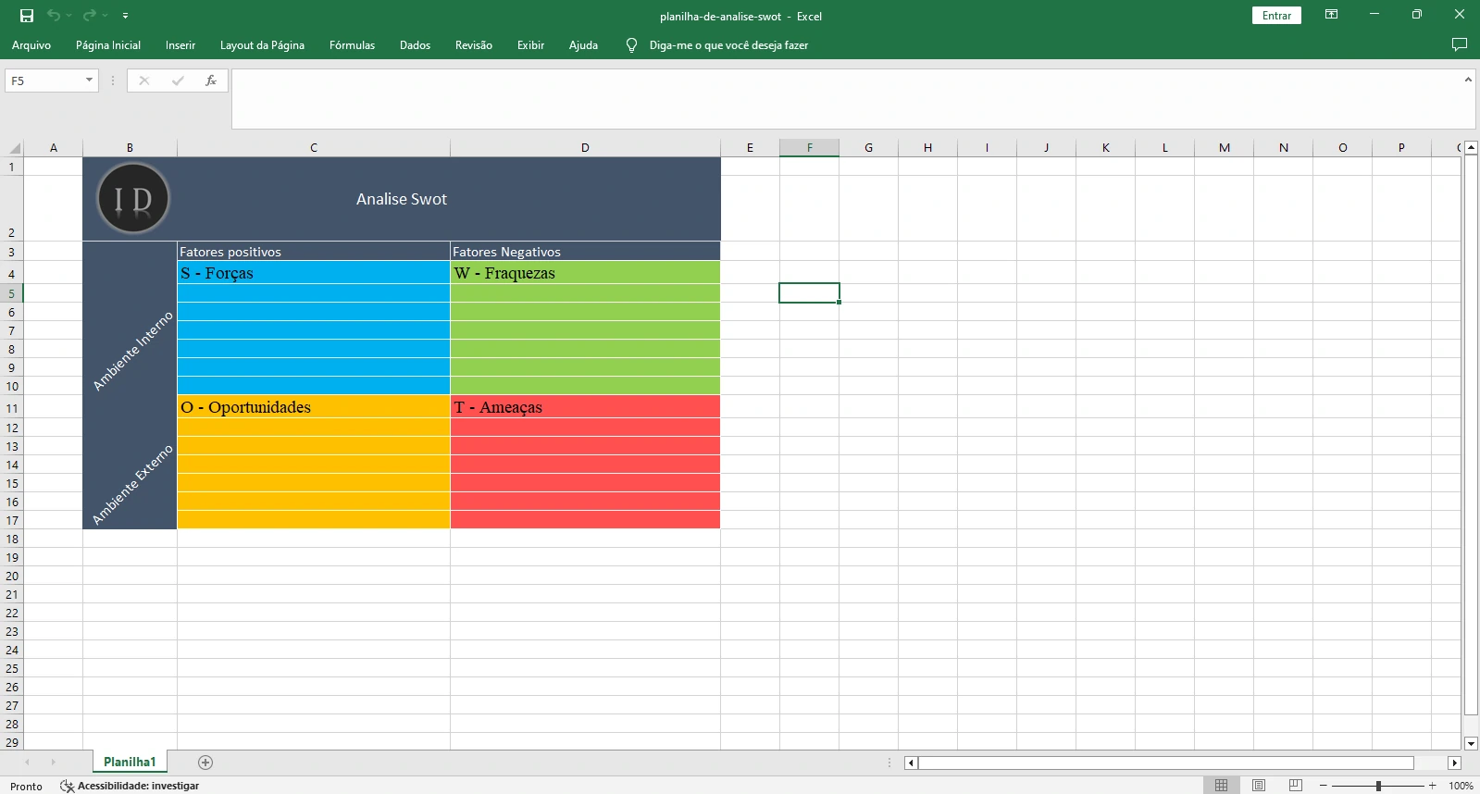Click horizontal scrollbar left arrow

(x=911, y=763)
